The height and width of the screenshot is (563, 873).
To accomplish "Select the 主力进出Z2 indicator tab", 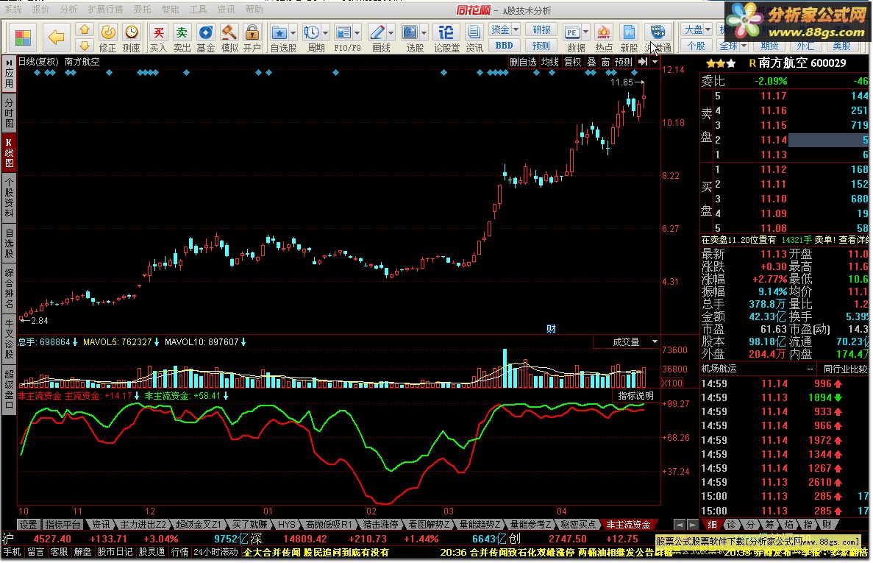I will pyautogui.click(x=143, y=525).
